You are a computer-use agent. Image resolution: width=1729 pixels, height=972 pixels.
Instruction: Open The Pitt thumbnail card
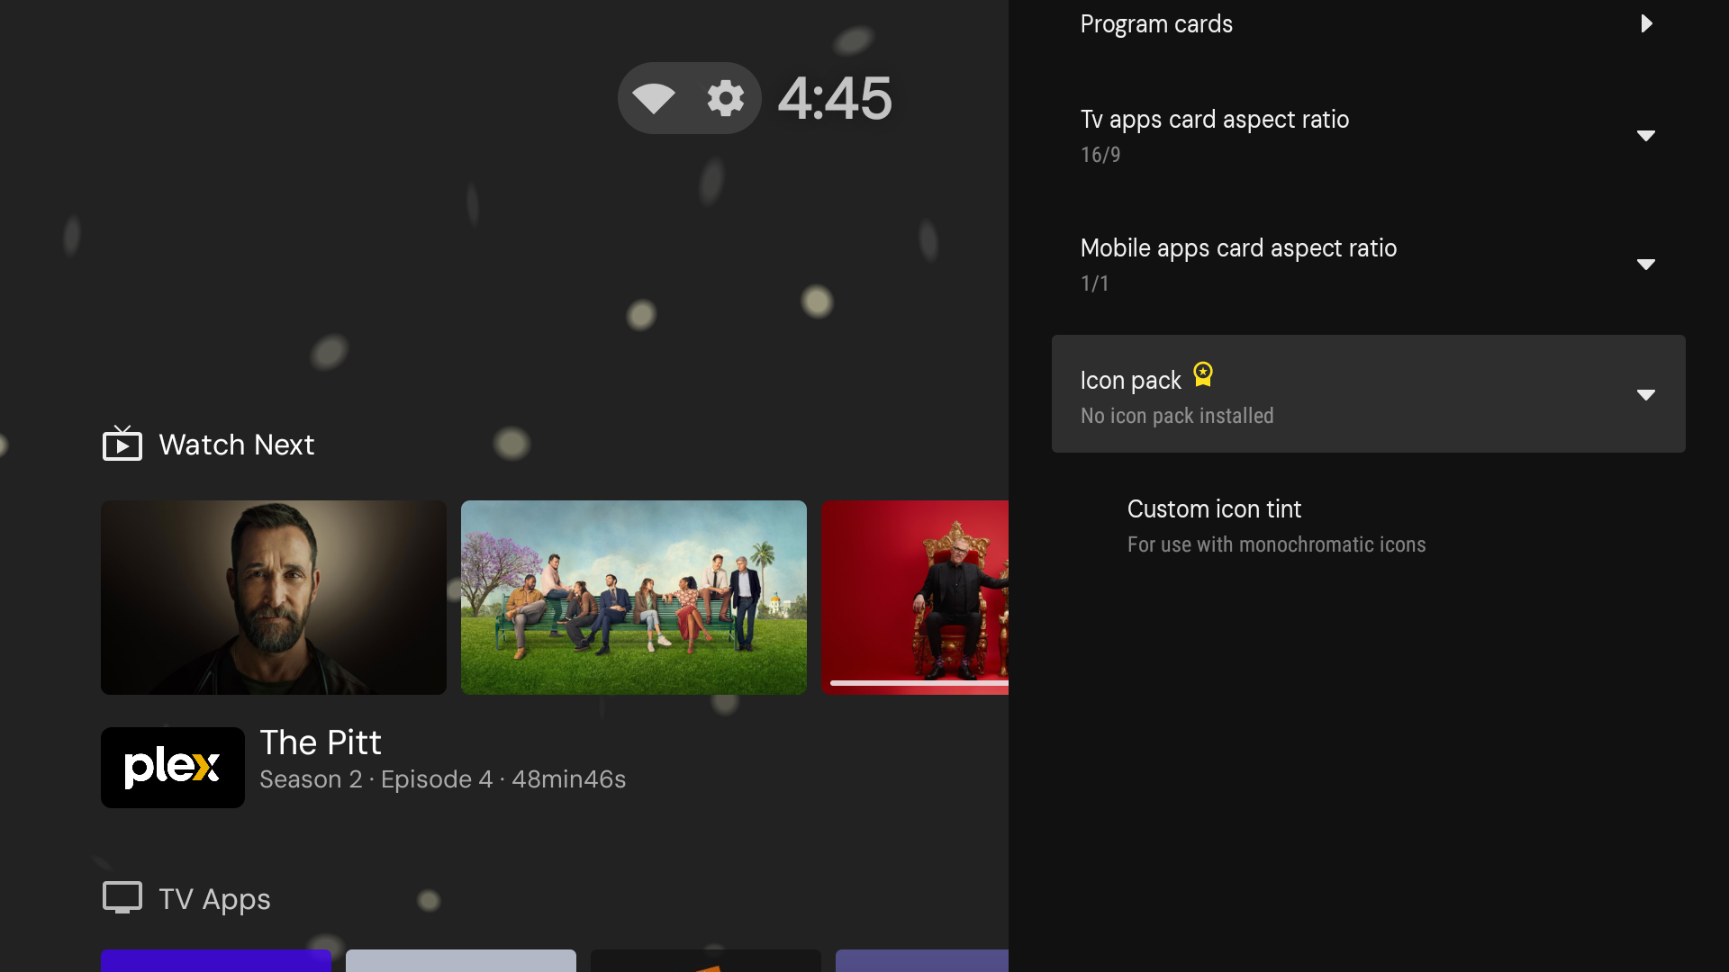pyautogui.click(x=274, y=597)
